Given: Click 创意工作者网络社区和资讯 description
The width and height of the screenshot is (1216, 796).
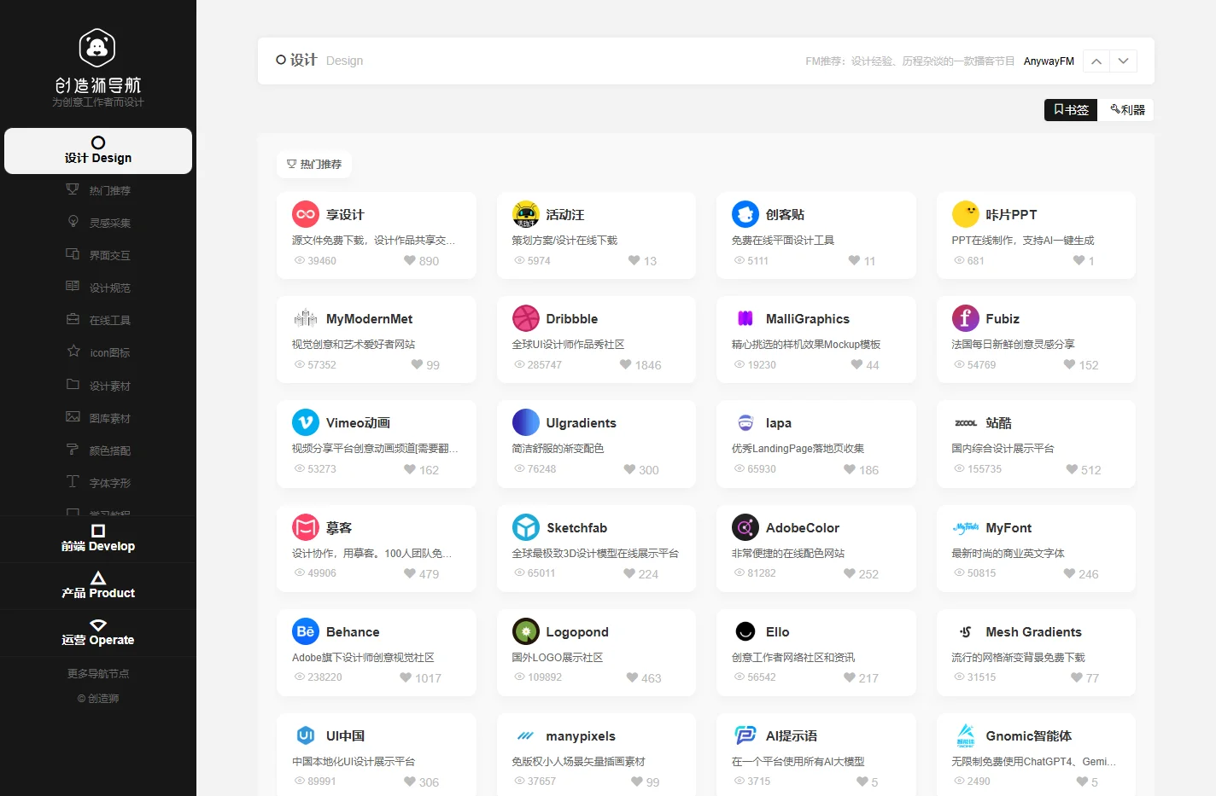Looking at the screenshot, I should (x=793, y=657).
